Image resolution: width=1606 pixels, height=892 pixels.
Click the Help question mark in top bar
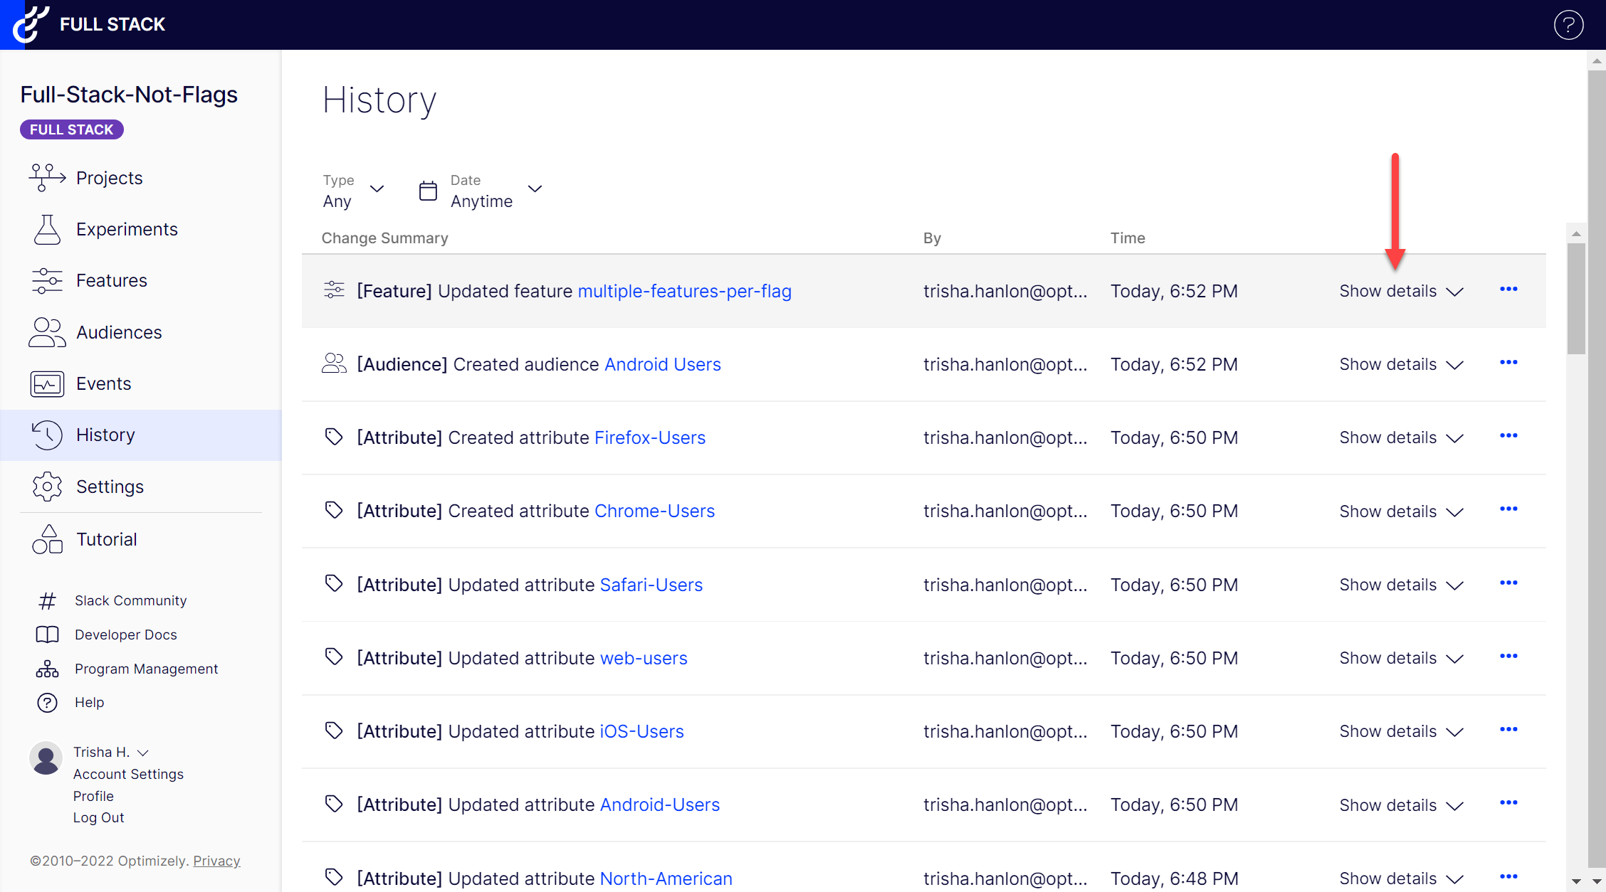(1568, 25)
